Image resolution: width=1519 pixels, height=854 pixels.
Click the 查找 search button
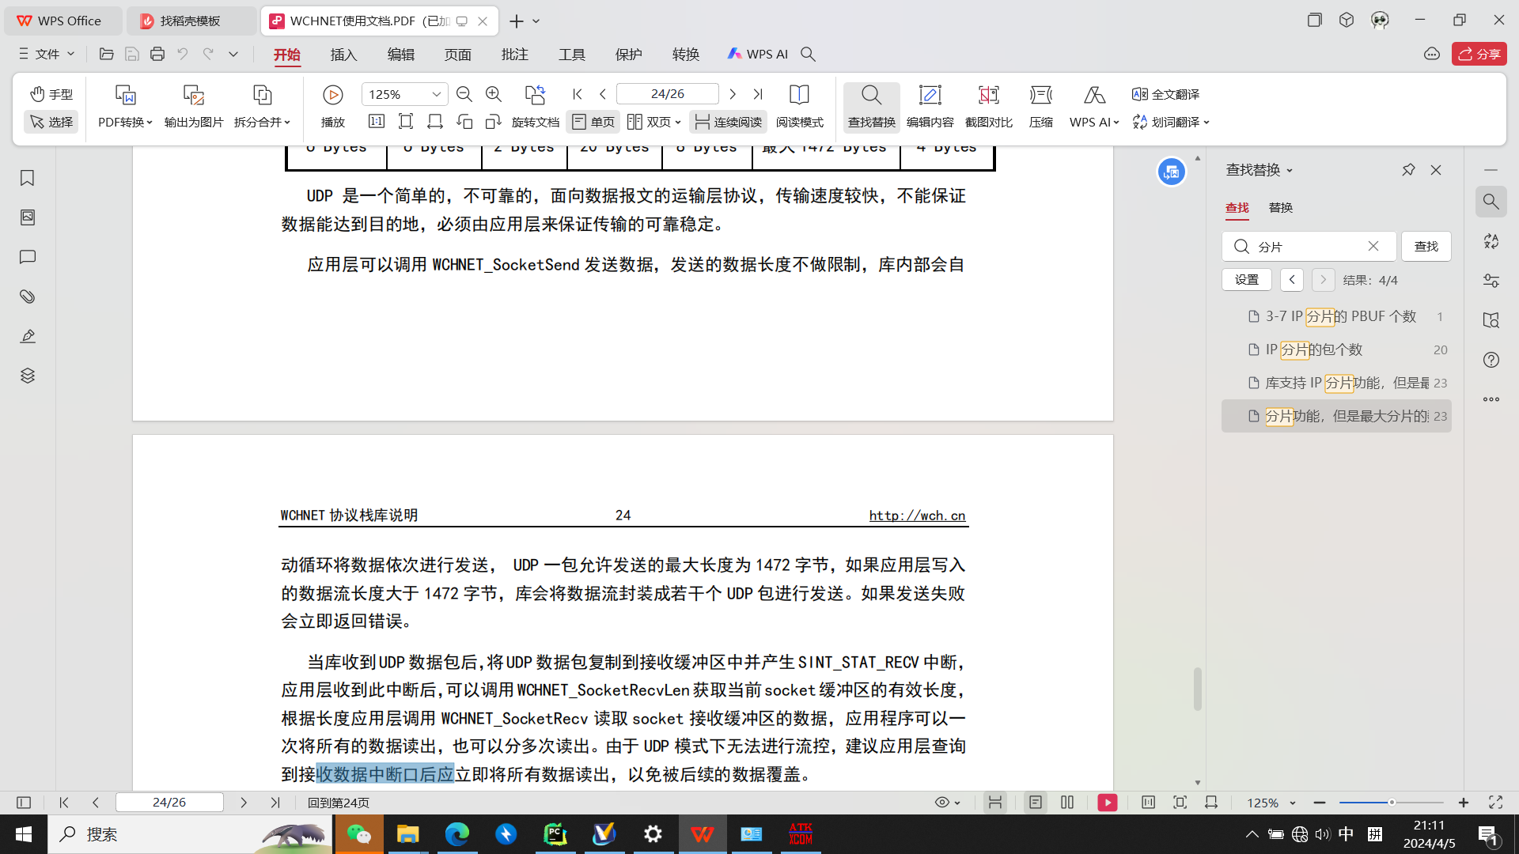1426,246
